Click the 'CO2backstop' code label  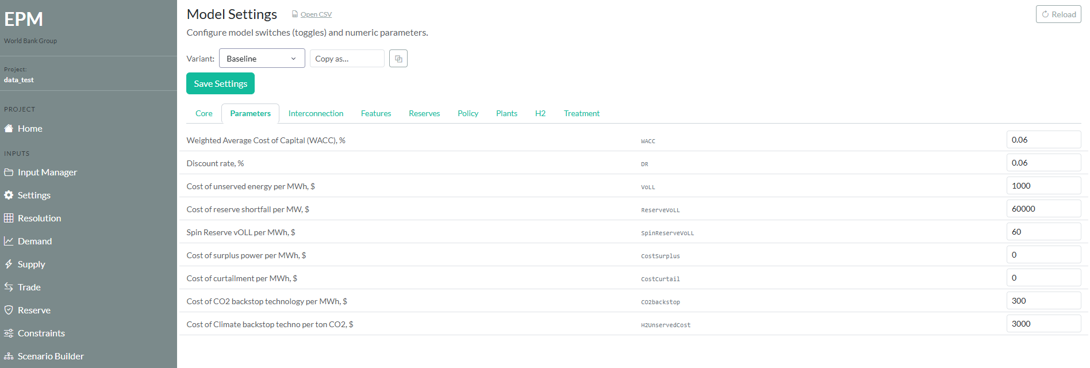661,302
